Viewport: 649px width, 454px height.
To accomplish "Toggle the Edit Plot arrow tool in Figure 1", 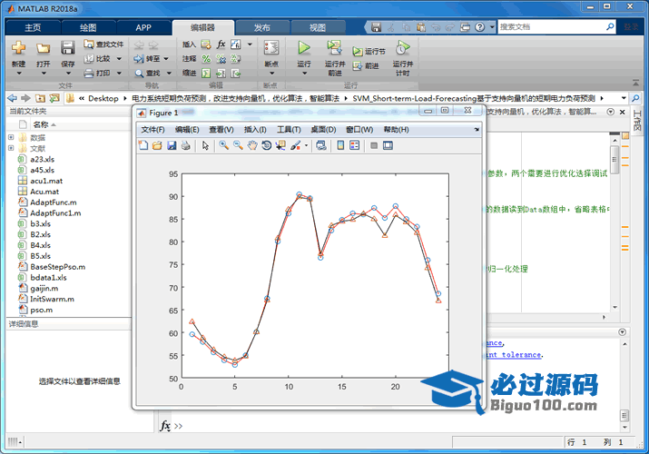I will [x=205, y=145].
